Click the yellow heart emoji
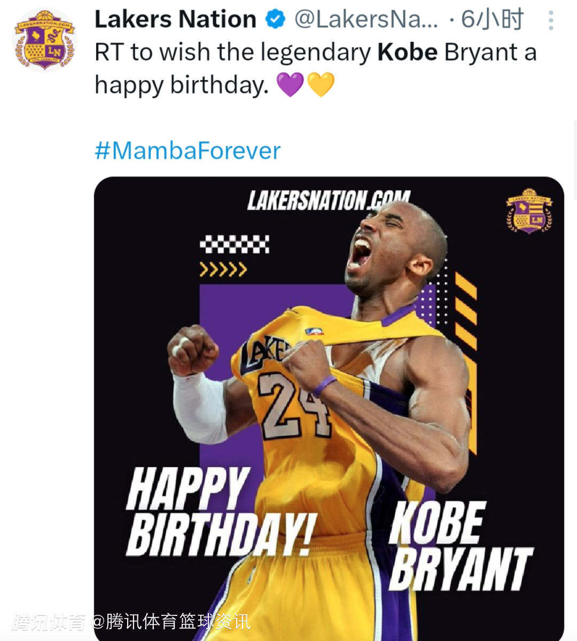 (321, 84)
